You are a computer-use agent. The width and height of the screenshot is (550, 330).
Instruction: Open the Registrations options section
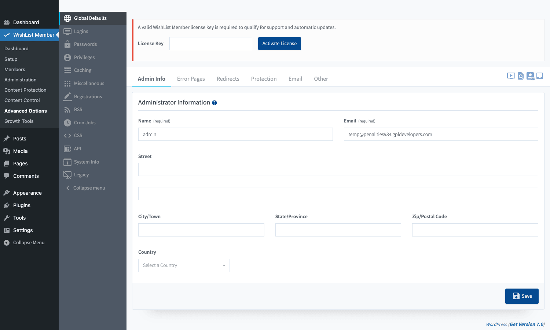tap(93, 97)
